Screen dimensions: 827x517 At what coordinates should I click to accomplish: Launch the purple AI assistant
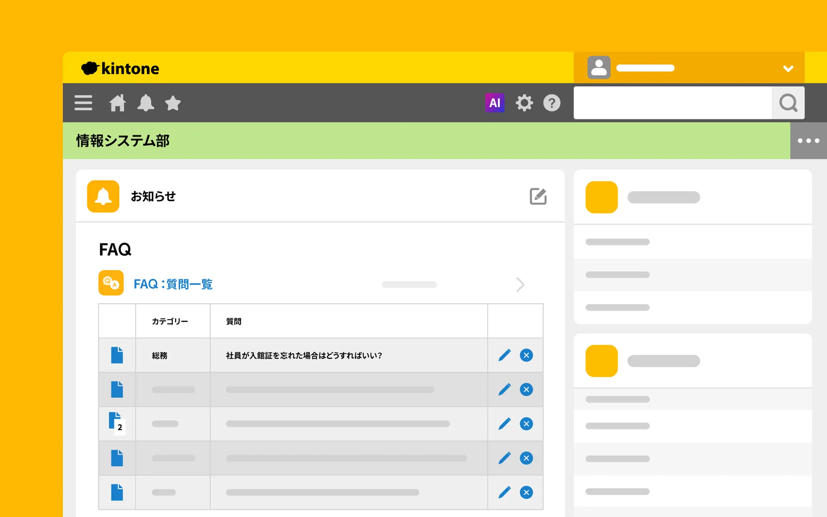click(494, 103)
